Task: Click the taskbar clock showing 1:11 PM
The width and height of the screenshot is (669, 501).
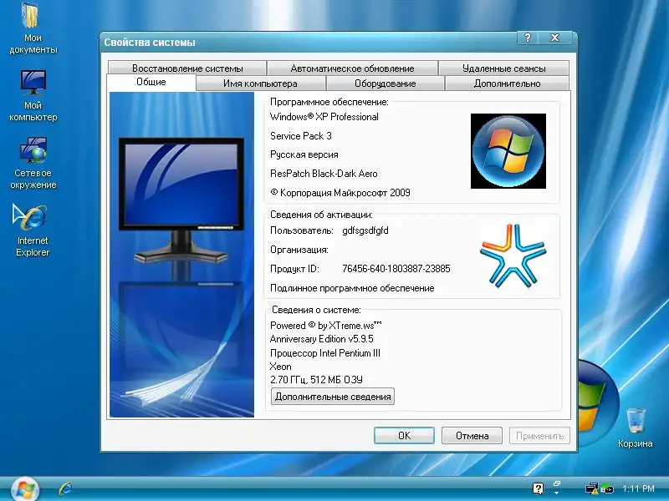Action: tap(638, 488)
